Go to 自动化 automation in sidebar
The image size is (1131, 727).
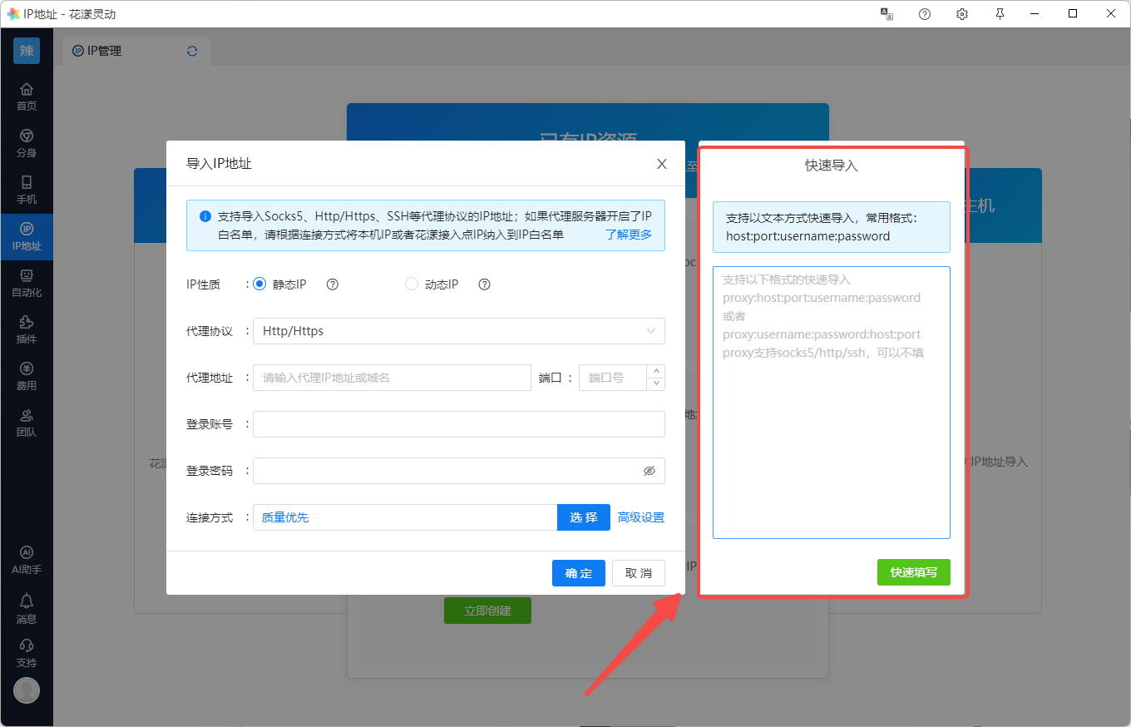pyautogui.click(x=27, y=283)
